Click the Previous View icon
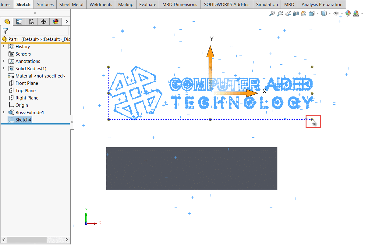Viewport: 365px width, 249px height. coord(288,13)
